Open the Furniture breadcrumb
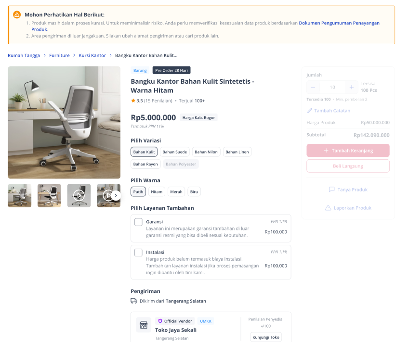This screenshot has width=408, height=342. pos(59,55)
